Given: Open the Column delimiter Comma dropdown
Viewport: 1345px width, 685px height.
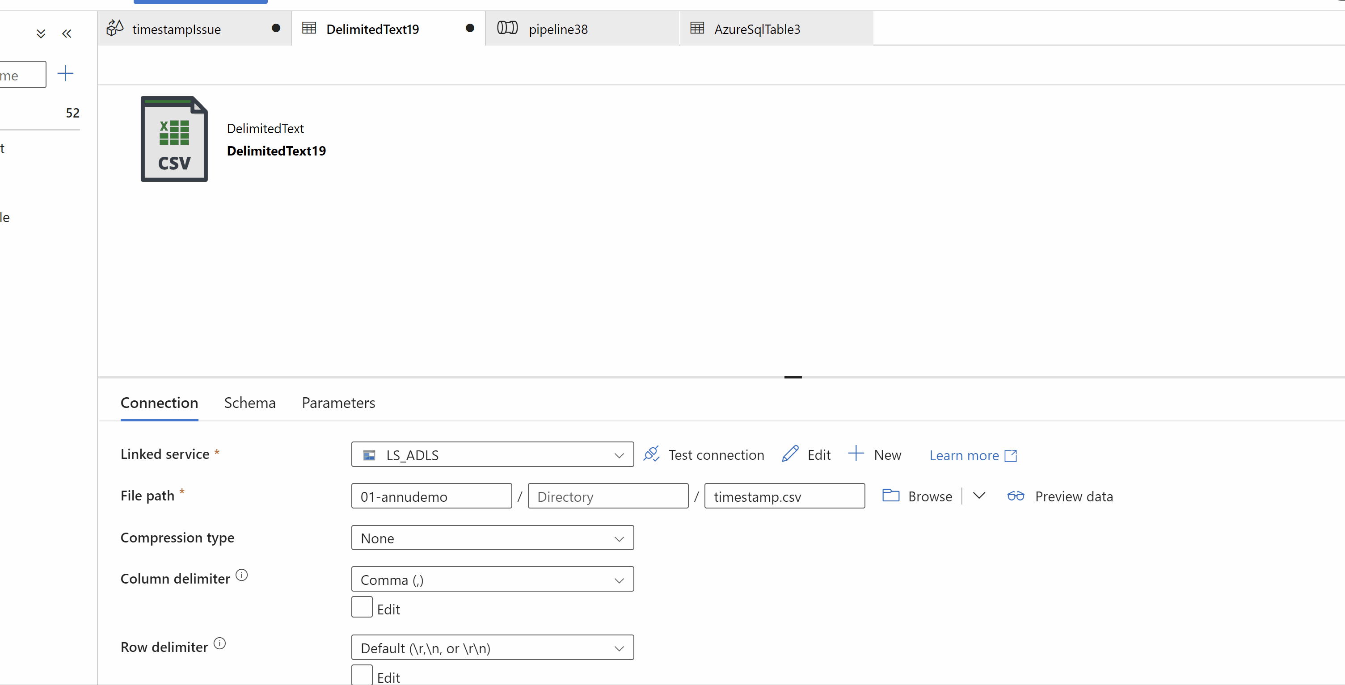Looking at the screenshot, I should click(493, 579).
